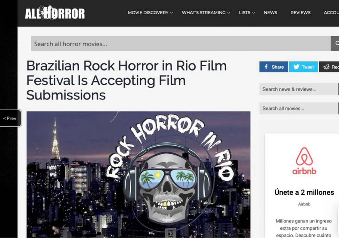
Task: Click the Airbnb logo in the ad
Action: point(304,161)
